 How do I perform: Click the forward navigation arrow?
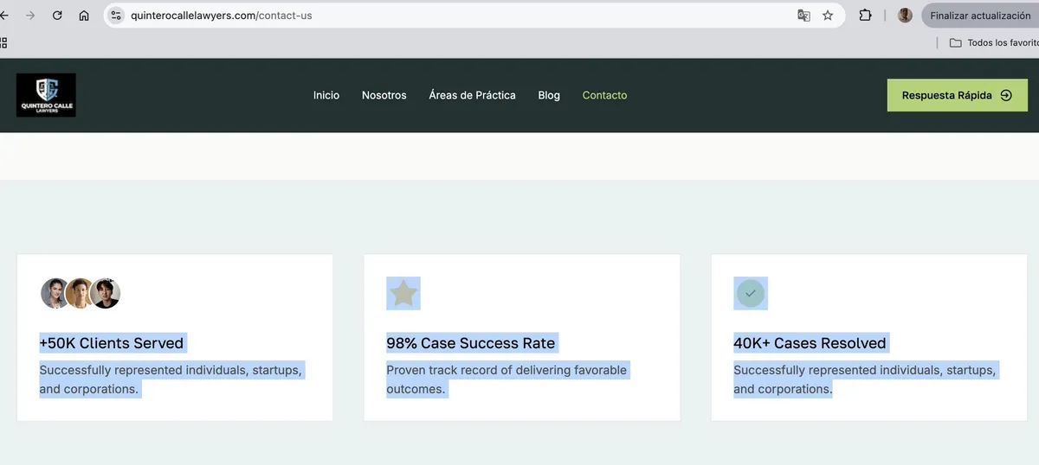[31, 16]
